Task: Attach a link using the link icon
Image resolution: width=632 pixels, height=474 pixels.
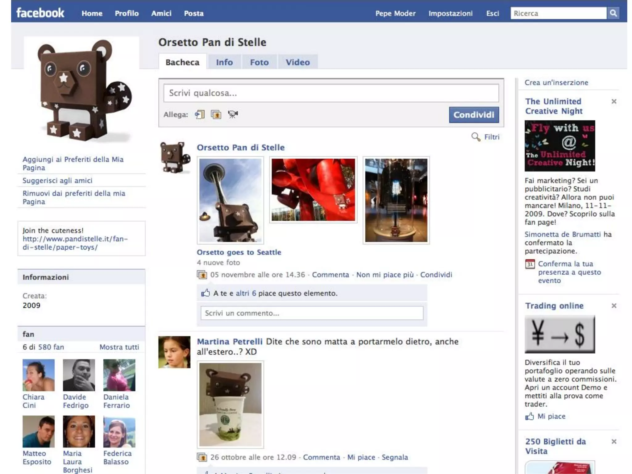Action: [200, 114]
